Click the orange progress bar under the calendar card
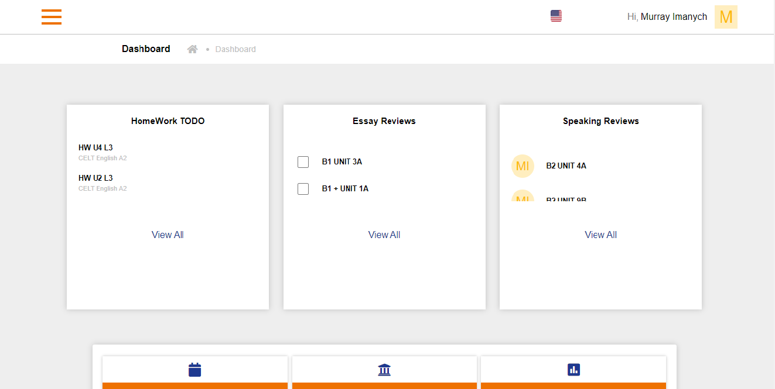Screen dimensions: 775x389 194,385
